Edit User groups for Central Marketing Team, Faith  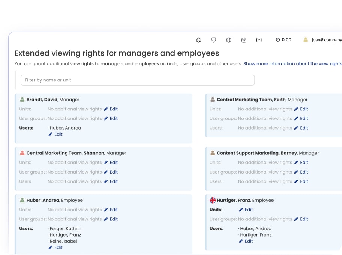pyautogui.click(x=301, y=118)
